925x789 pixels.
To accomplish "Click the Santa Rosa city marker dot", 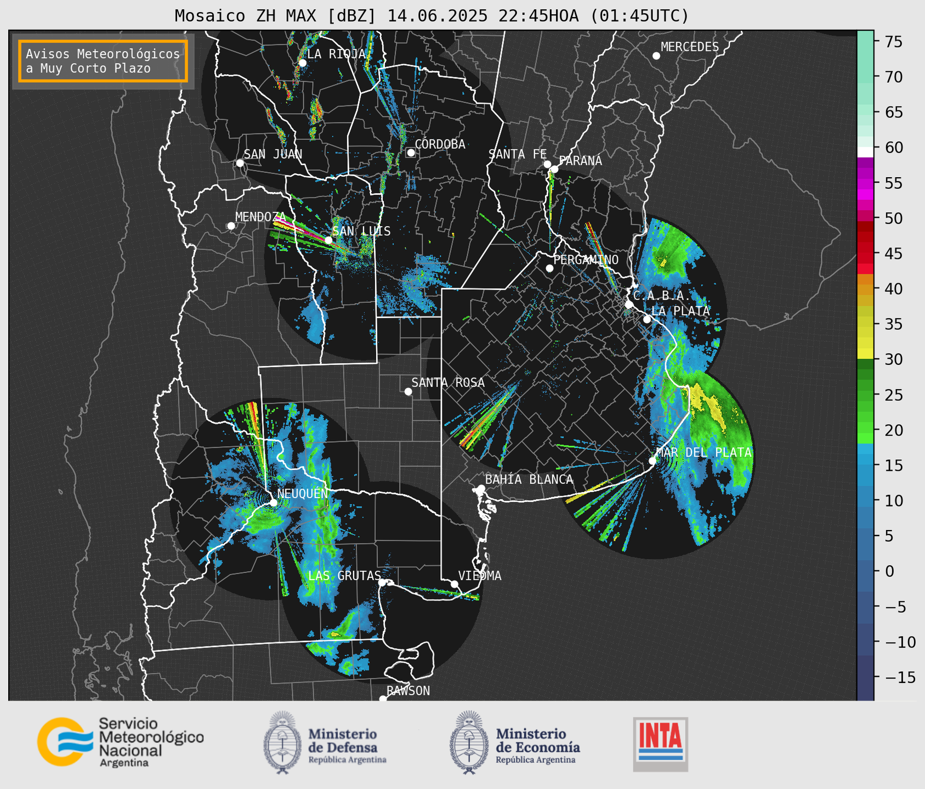I will tap(408, 391).
